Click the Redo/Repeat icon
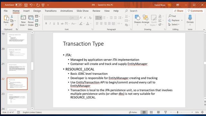The image size is (206, 116). point(38,5)
